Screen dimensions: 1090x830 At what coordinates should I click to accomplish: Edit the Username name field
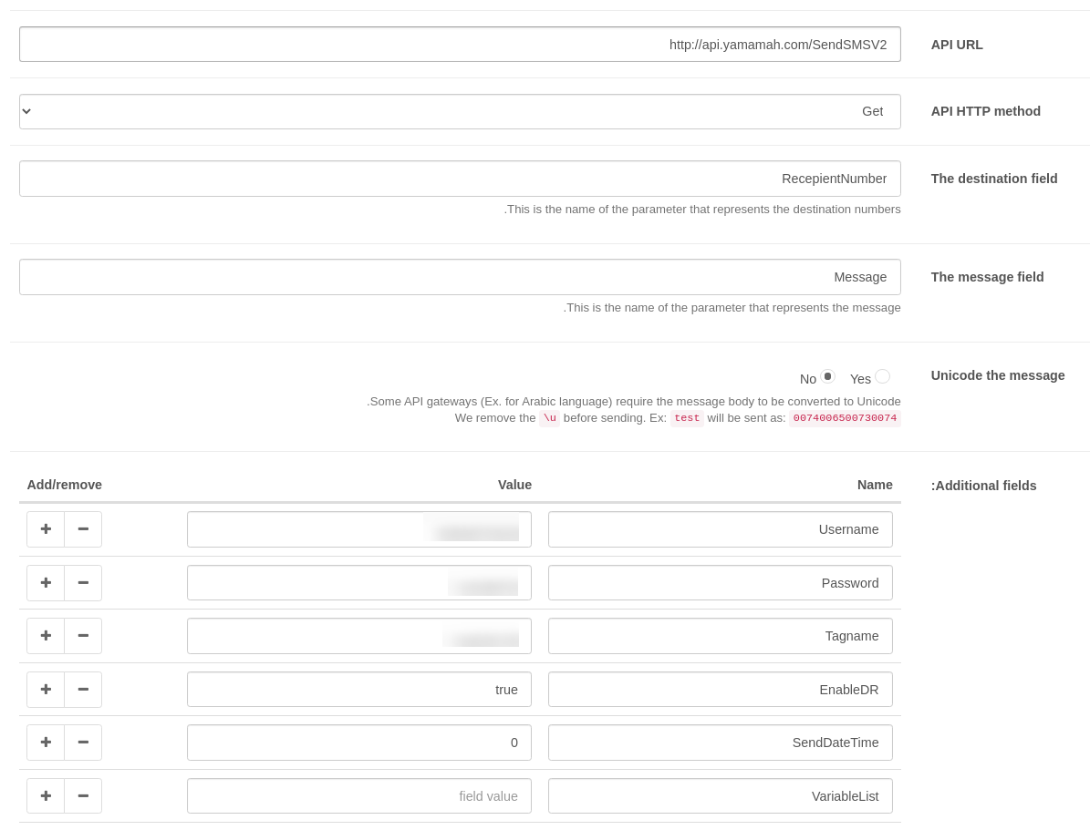tap(721, 529)
